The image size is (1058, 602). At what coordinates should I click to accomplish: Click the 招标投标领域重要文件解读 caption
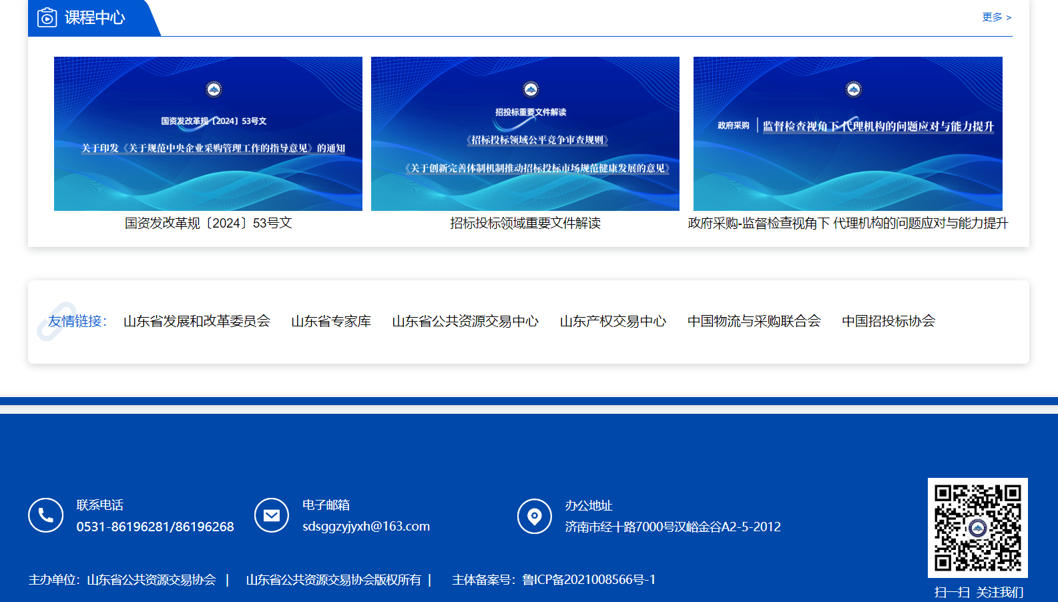pyautogui.click(x=525, y=223)
